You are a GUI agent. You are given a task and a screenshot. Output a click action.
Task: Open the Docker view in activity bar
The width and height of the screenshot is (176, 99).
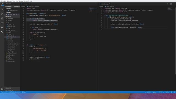(2, 28)
